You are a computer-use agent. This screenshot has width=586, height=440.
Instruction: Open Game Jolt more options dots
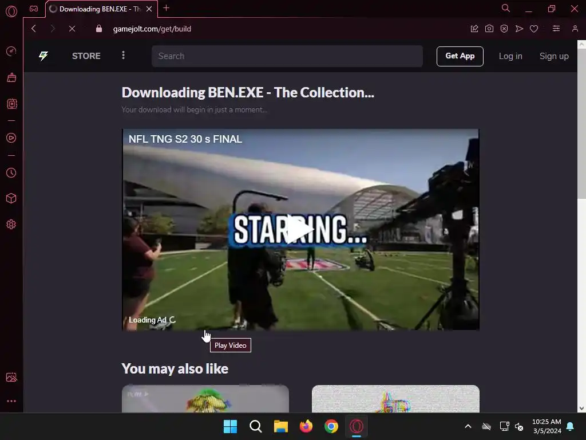124,56
